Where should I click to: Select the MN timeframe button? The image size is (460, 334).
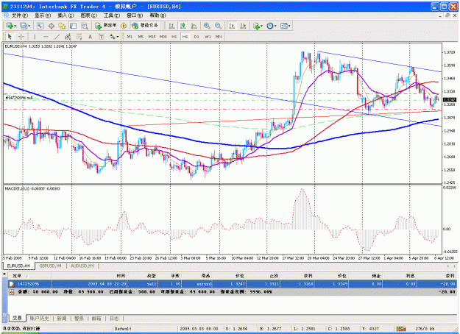(x=219, y=37)
